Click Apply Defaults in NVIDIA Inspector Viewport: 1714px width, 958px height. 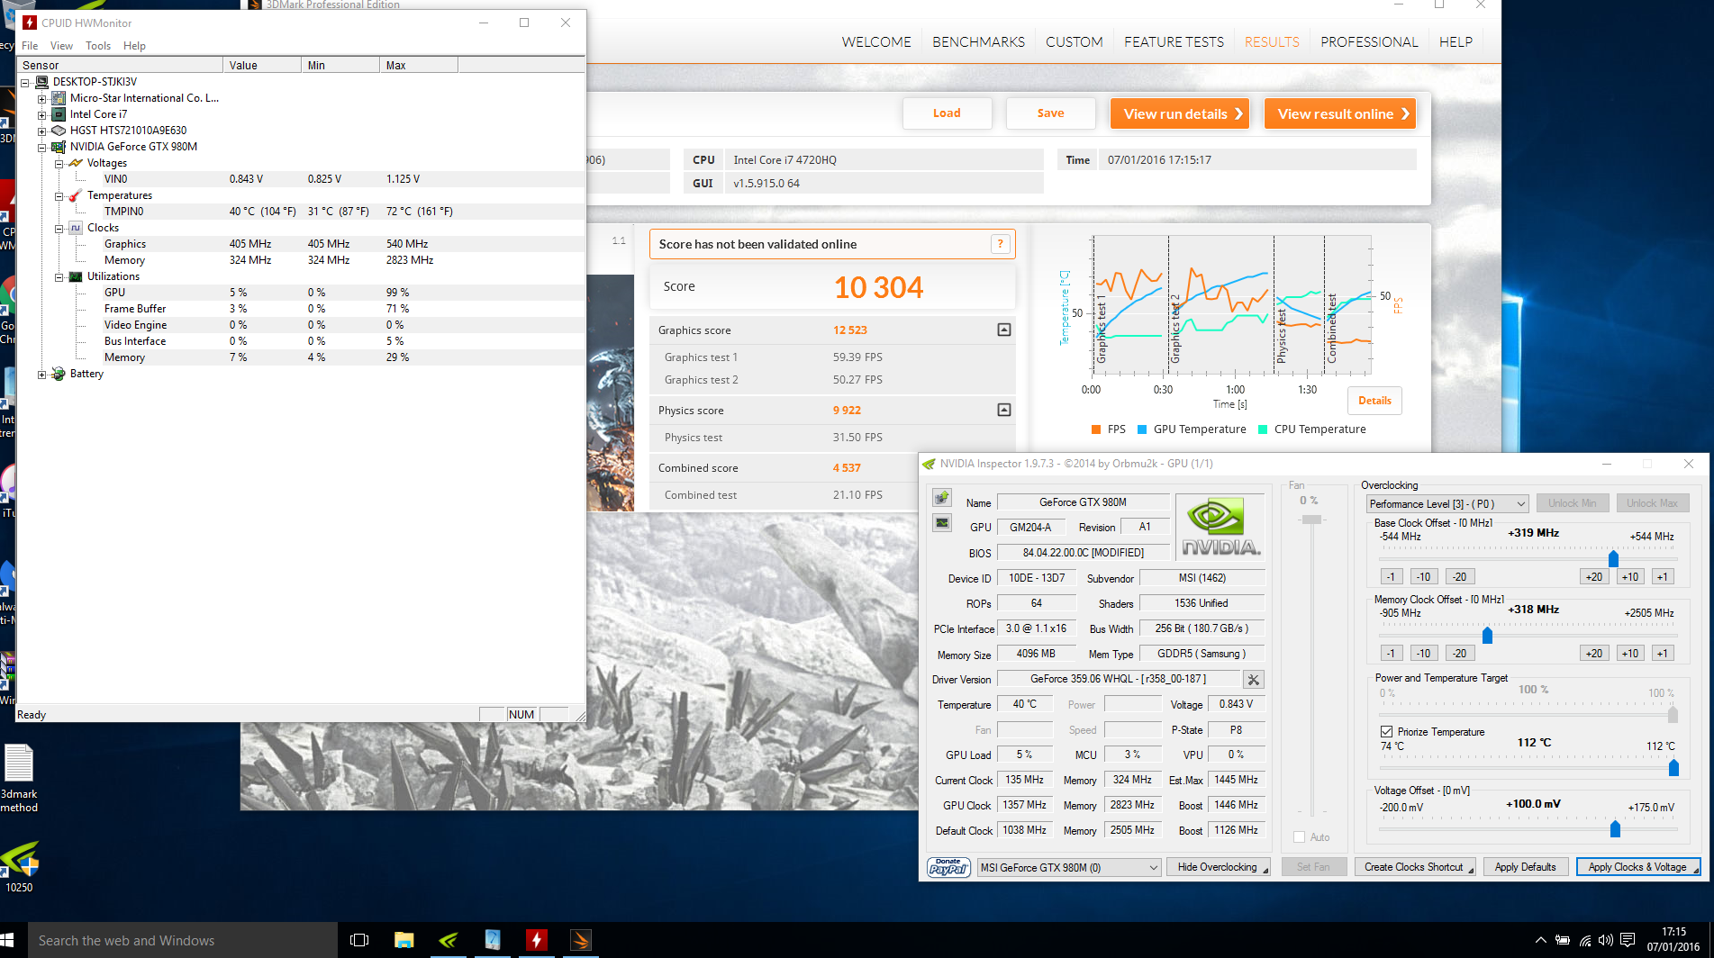coord(1525,867)
